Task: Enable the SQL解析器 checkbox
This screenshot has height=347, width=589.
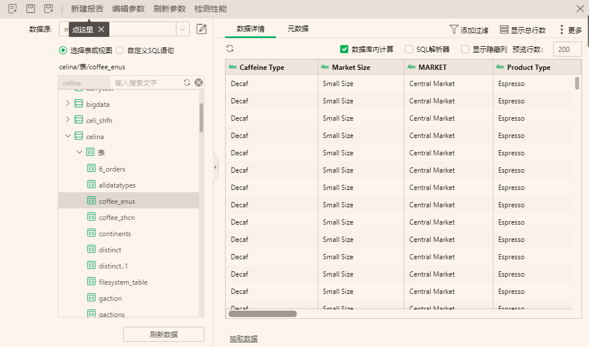Action: coord(409,50)
